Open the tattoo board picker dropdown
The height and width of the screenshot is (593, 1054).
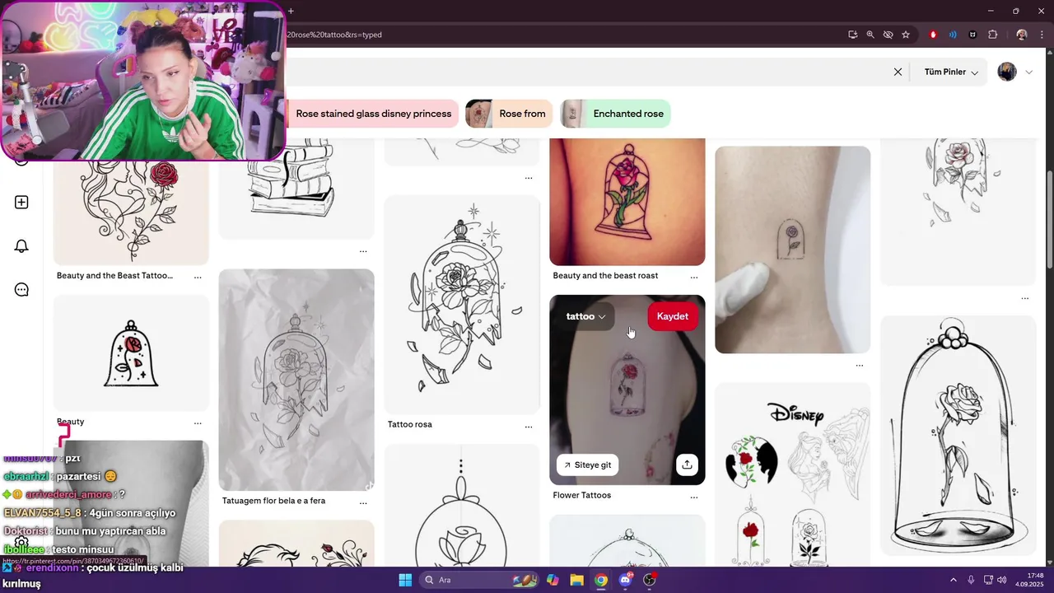coord(585,316)
